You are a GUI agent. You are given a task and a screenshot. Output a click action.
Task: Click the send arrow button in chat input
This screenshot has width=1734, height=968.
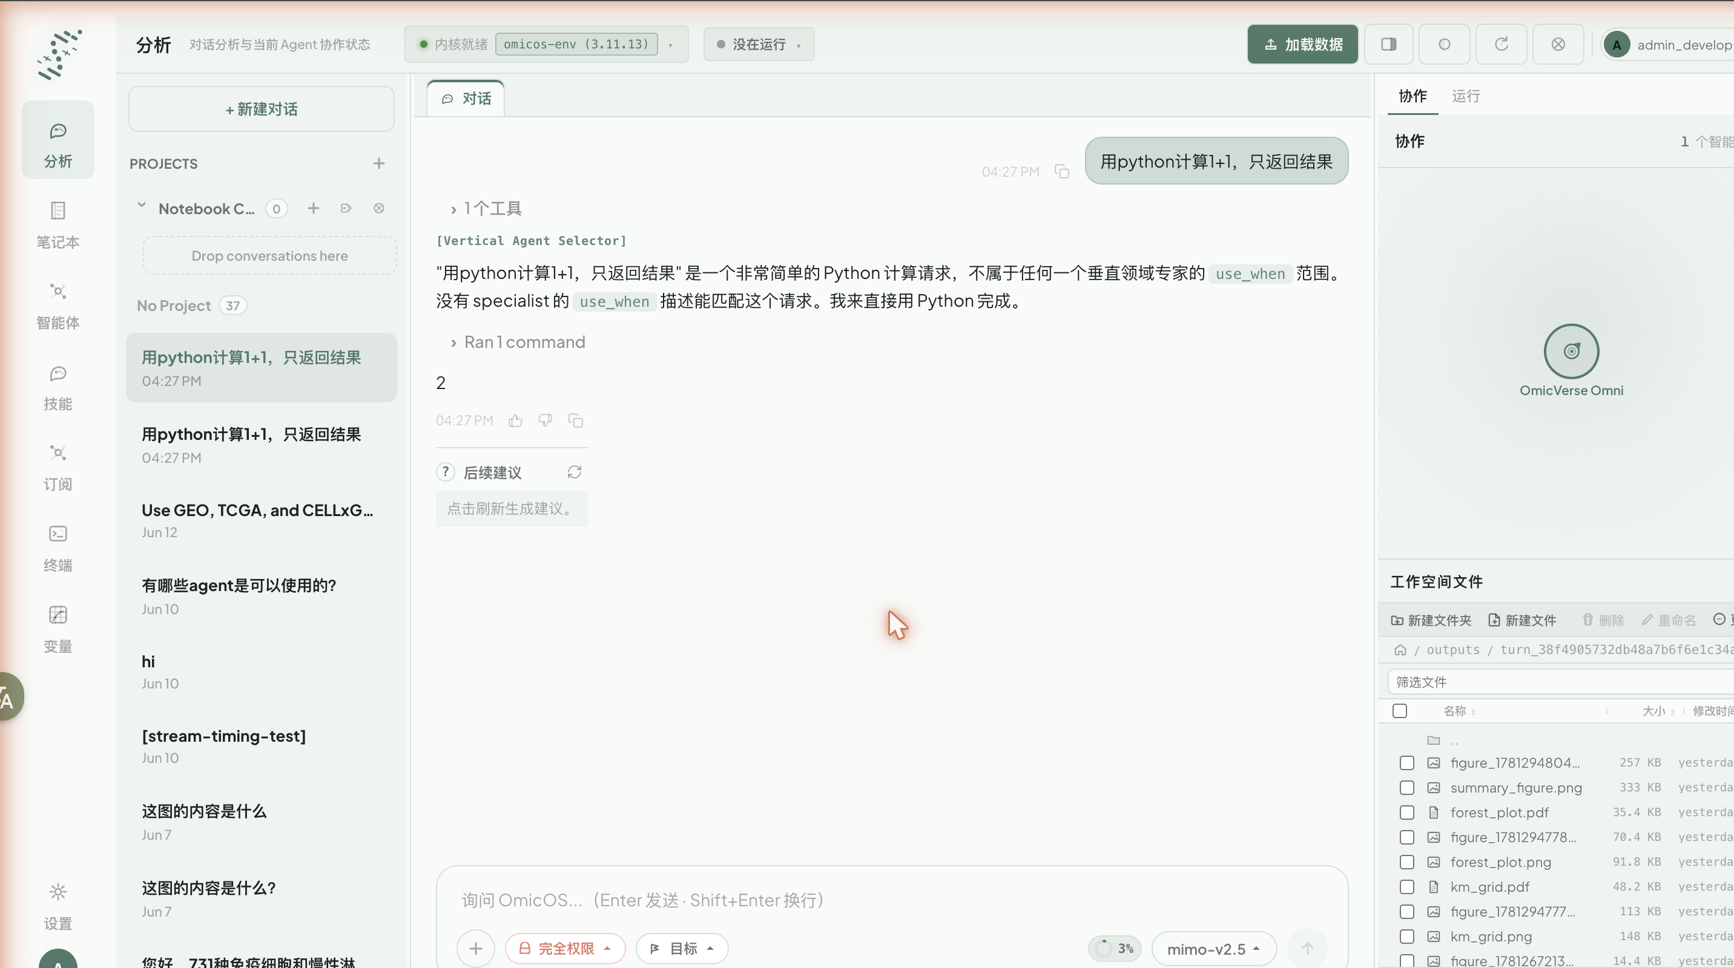(1307, 949)
